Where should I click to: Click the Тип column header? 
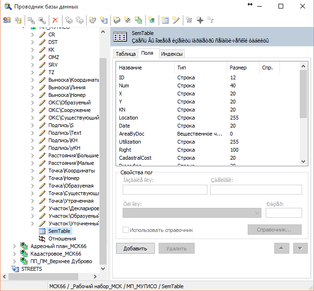[x=201, y=68]
